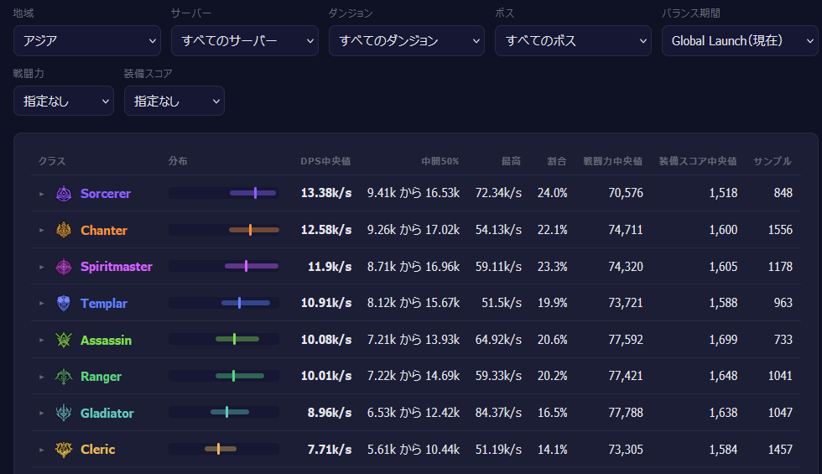Click the 分布 column header

coord(178,161)
